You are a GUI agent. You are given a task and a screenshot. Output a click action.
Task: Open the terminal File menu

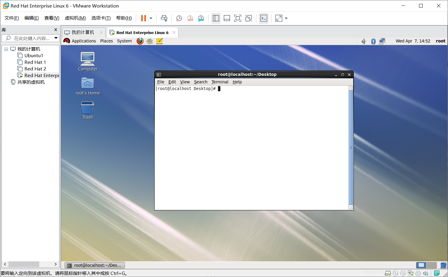[161, 82]
